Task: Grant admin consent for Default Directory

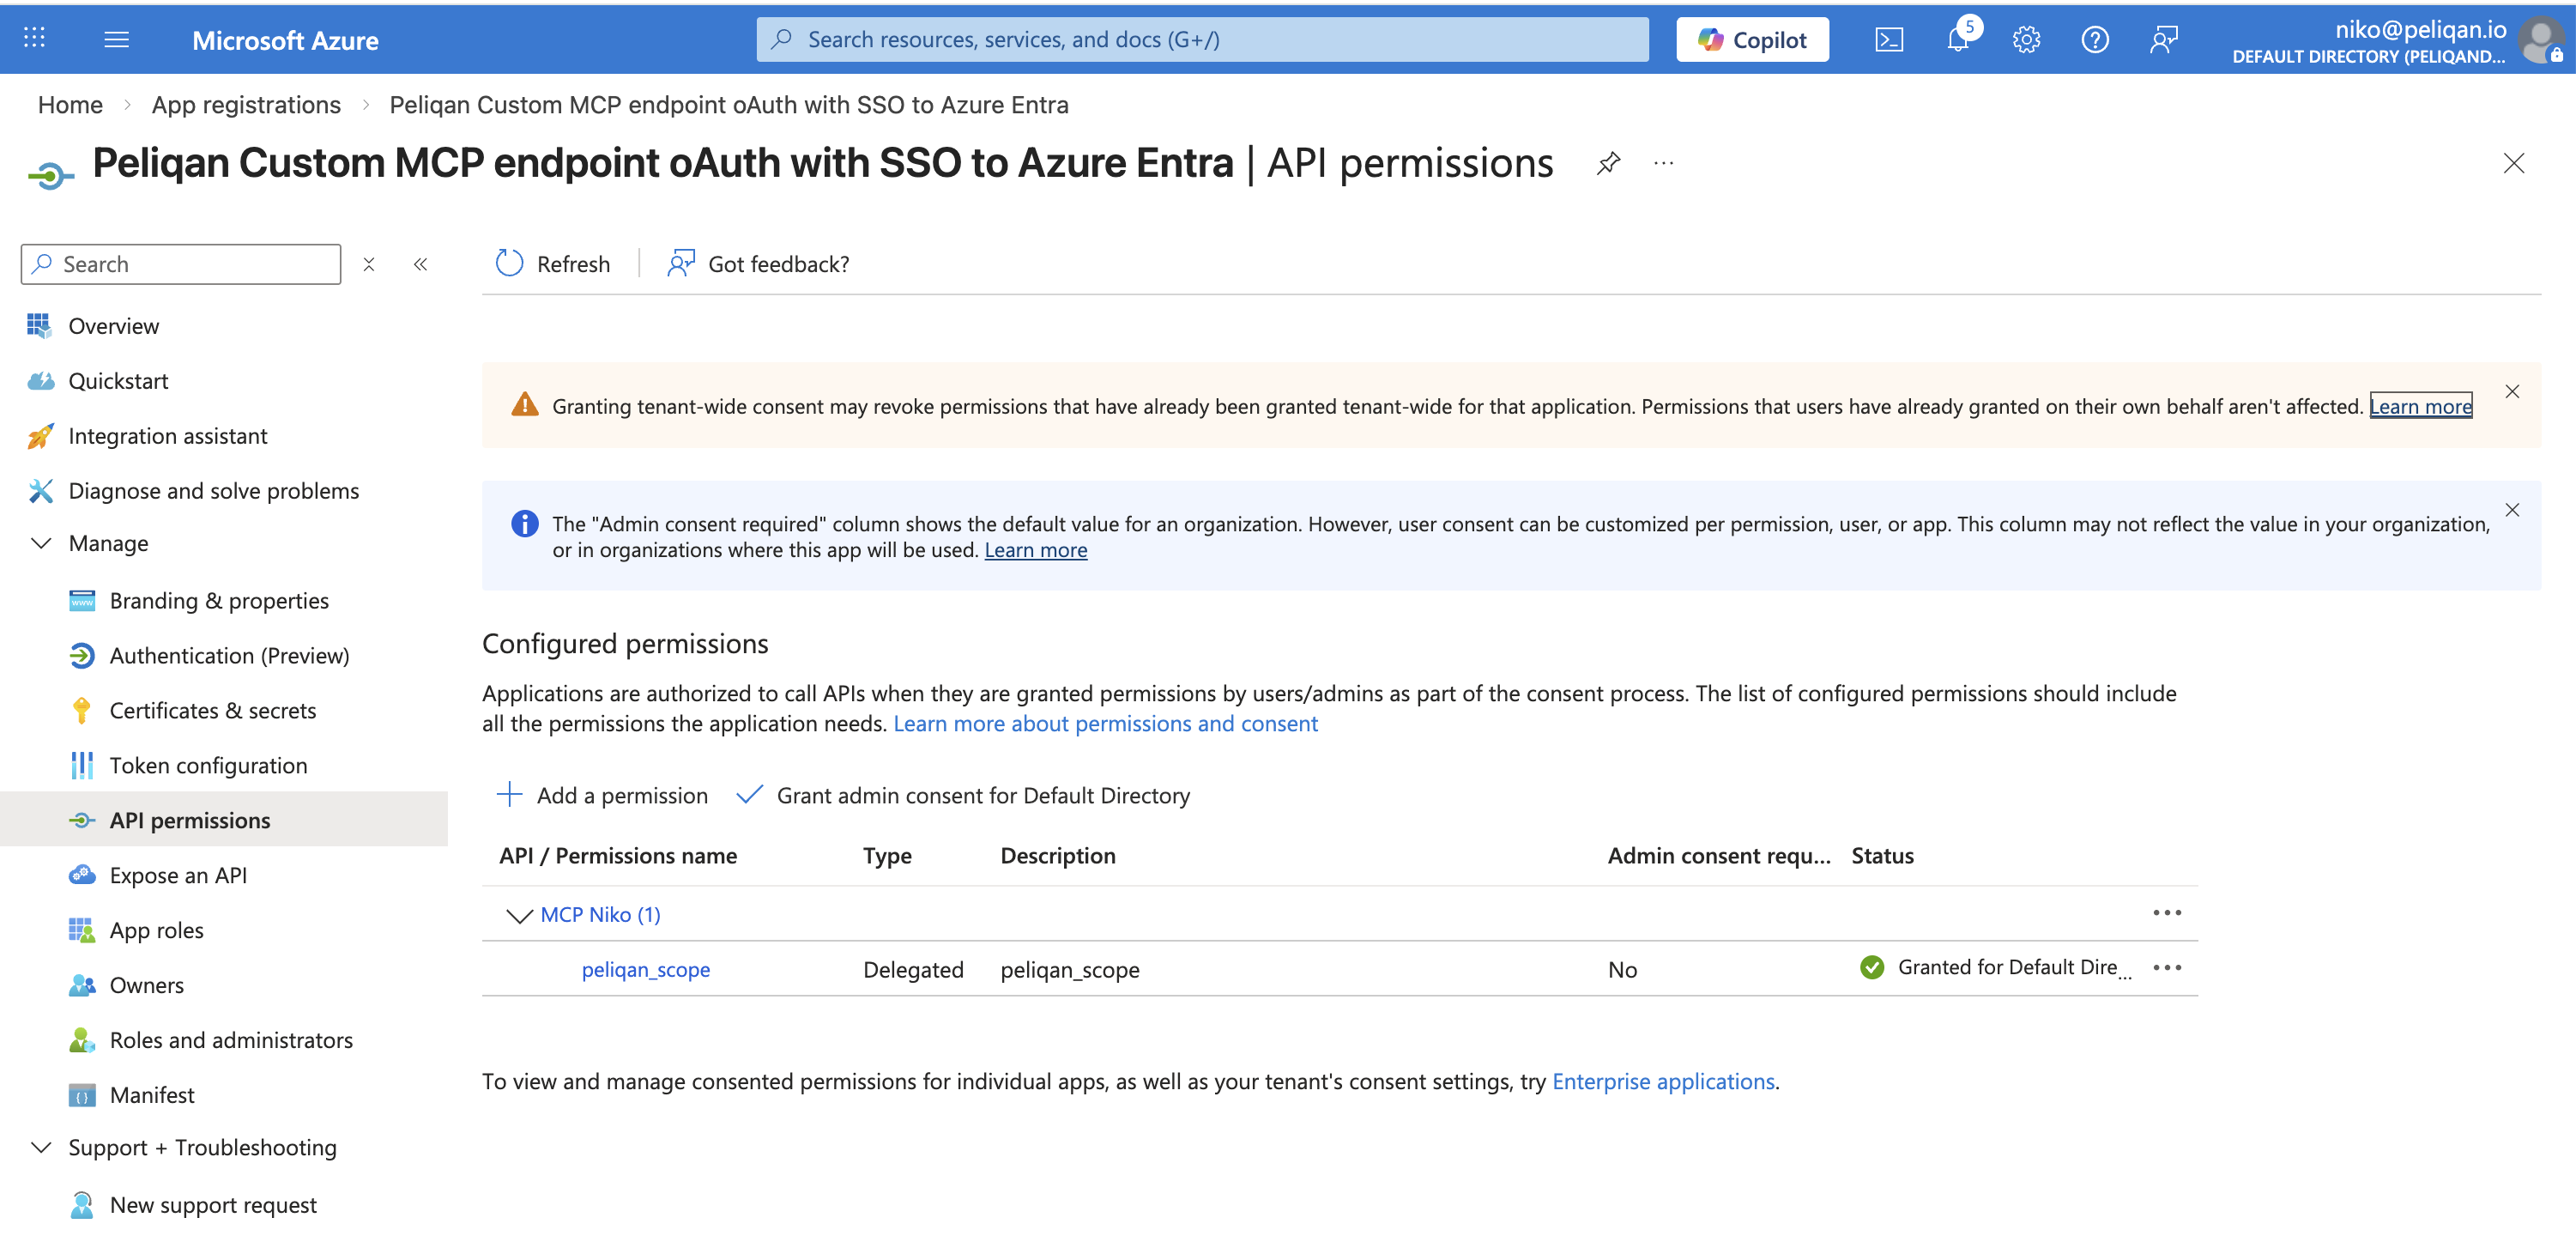Action: click(963, 796)
